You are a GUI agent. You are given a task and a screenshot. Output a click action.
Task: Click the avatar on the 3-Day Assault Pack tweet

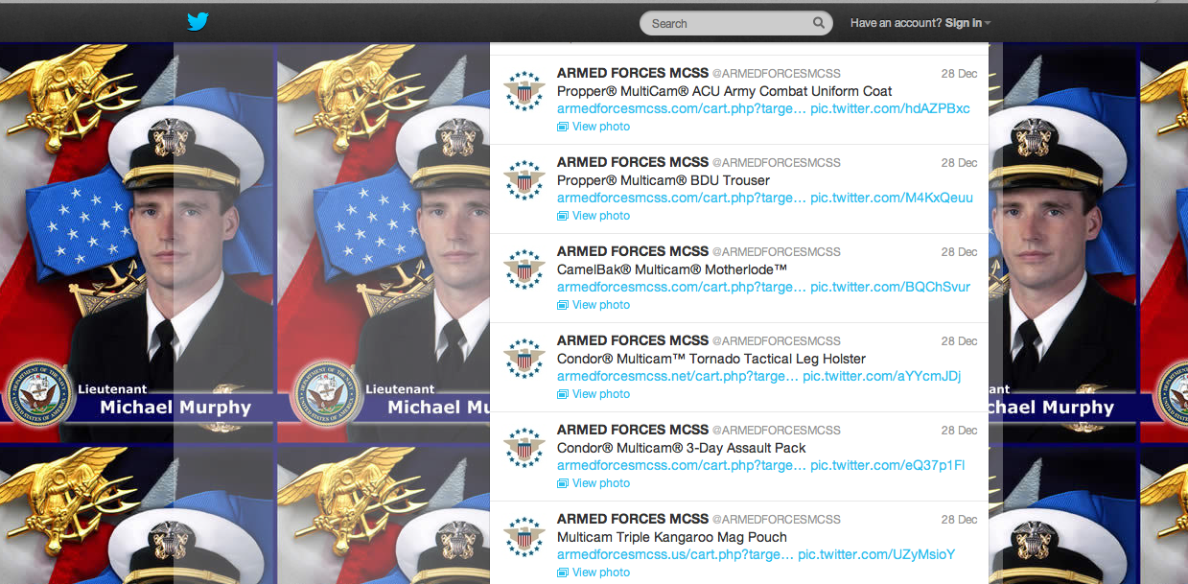(x=524, y=446)
